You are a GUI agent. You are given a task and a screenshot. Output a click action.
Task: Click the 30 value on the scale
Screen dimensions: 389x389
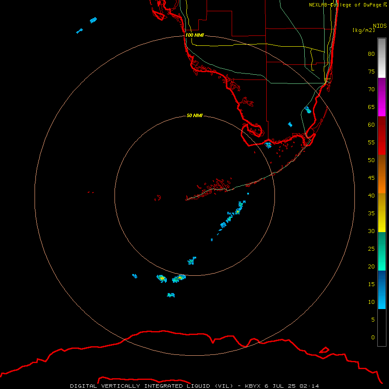pos(371,231)
